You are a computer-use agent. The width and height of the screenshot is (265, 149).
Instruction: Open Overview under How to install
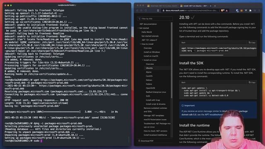[147, 48]
